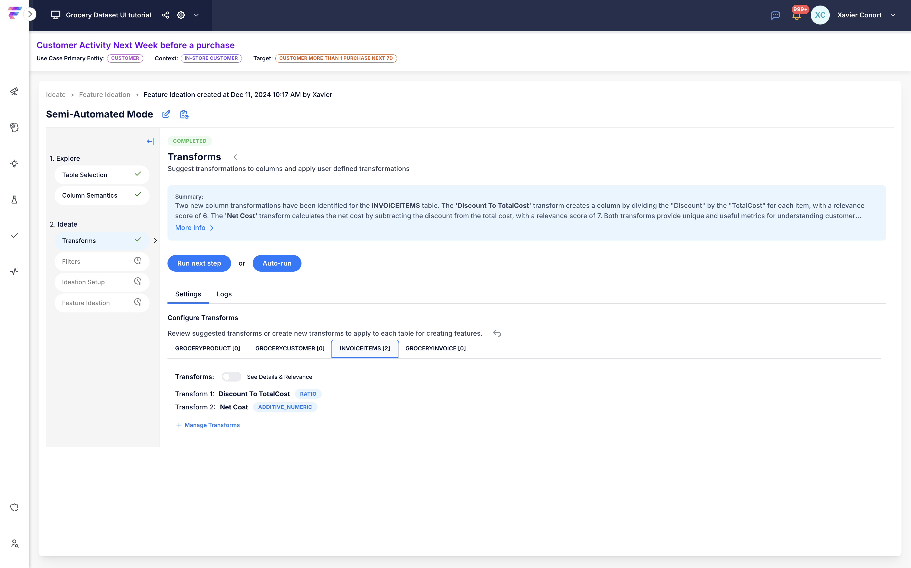The height and width of the screenshot is (568, 911).
Task: Open Manage Transforms link
Action: pos(208,425)
